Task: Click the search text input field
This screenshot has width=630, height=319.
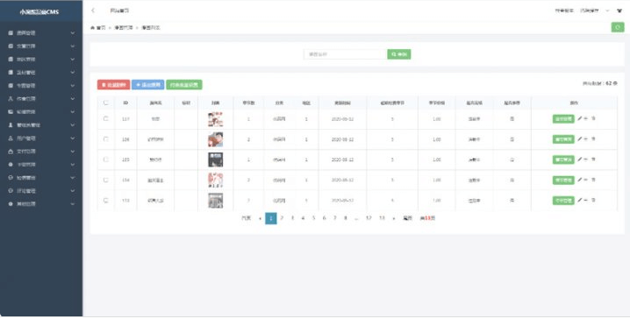Action: point(346,54)
